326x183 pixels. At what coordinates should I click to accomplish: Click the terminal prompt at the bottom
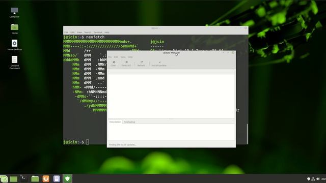[x=76, y=142]
